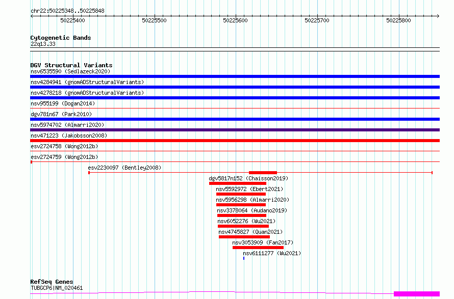Click the chr22:50225348..50225848 region label
This screenshot has width=454, height=299.
[67, 11]
